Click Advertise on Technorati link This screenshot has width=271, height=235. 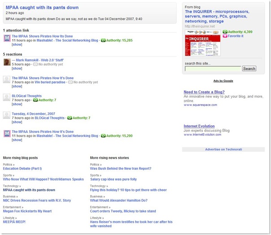click(x=223, y=149)
